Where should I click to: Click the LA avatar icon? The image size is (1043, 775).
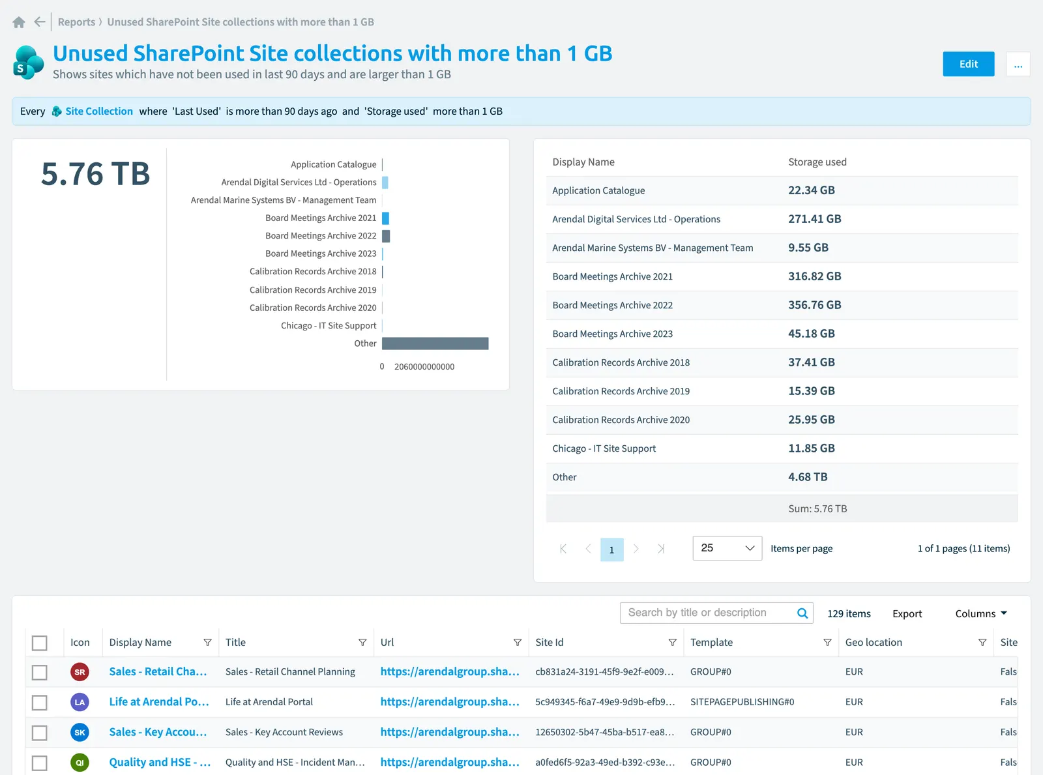pyautogui.click(x=80, y=702)
